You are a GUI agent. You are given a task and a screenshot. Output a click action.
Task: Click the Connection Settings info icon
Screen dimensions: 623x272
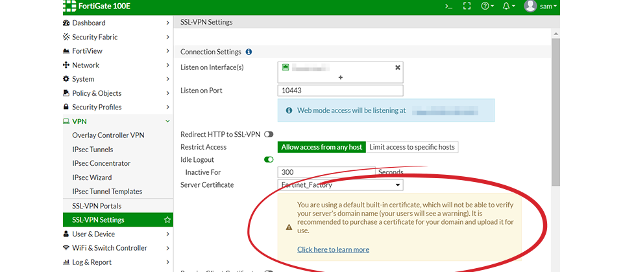coord(249,52)
